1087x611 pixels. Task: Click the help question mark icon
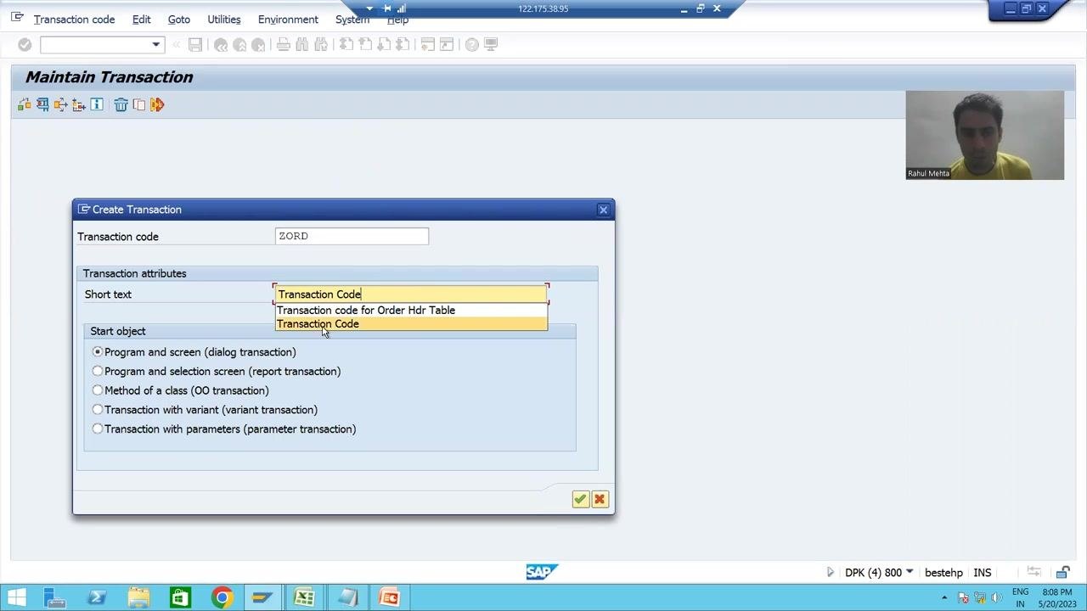coord(472,44)
